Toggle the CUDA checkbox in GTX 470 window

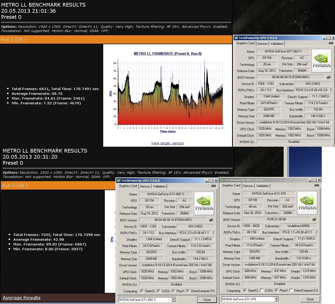tap(262, 290)
